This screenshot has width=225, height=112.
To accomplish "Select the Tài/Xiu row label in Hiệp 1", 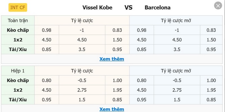I will coord(18,100).
